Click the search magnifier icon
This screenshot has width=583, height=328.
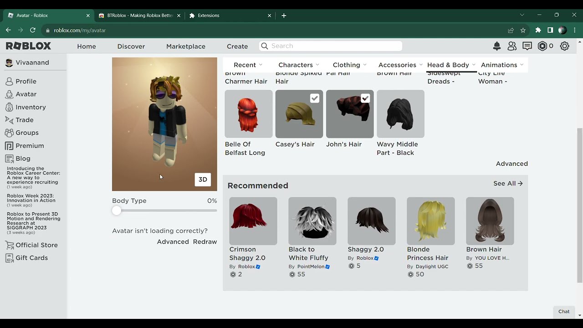point(265,46)
